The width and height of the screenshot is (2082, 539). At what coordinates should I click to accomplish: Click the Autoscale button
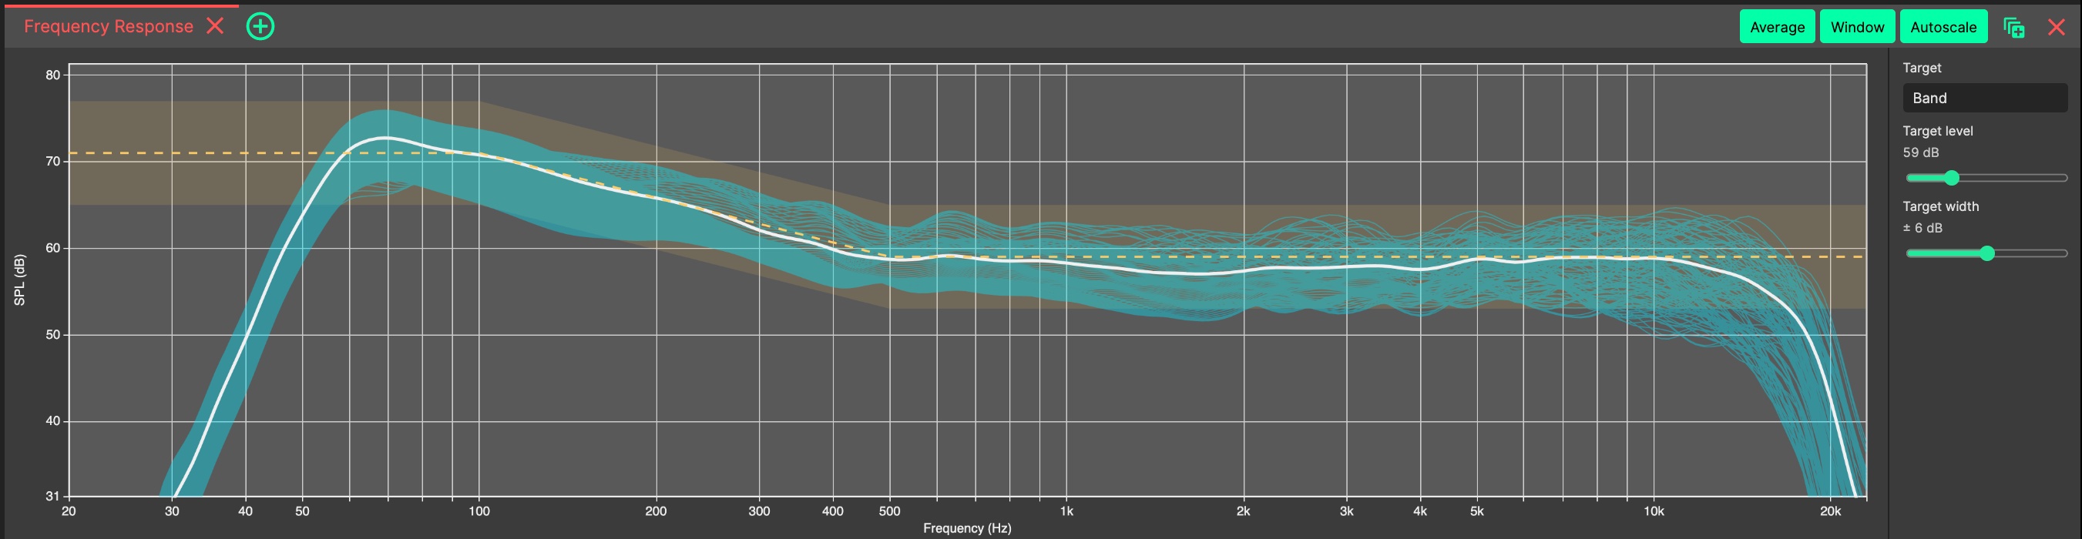coord(1943,27)
